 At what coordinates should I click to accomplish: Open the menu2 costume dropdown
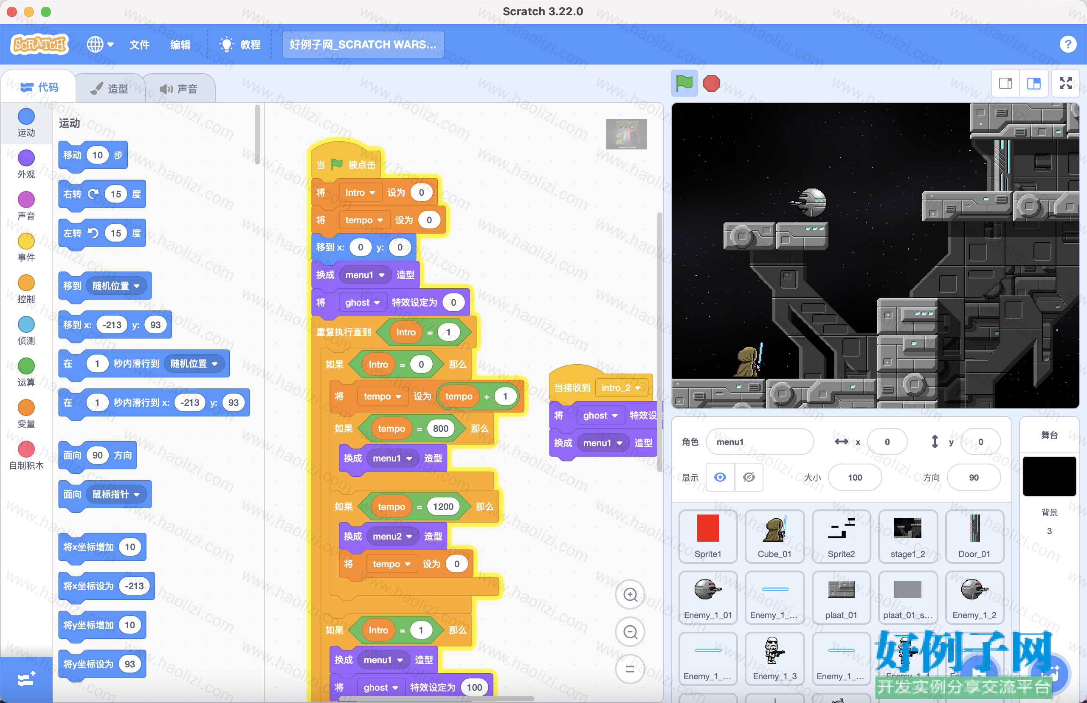coord(392,536)
